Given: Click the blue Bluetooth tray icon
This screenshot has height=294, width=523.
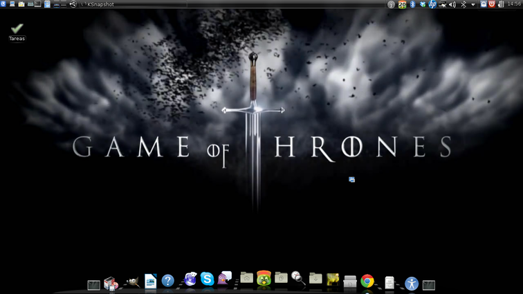Looking at the screenshot, I should [412, 4].
